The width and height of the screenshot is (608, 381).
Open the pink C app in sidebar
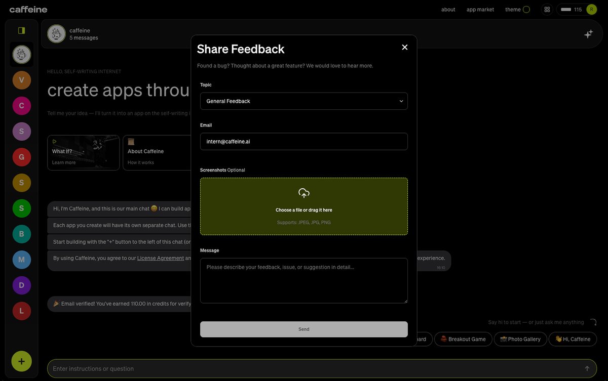[x=22, y=106]
